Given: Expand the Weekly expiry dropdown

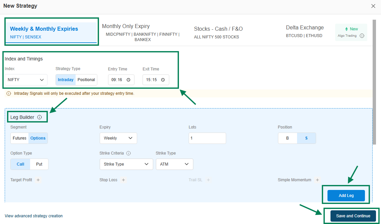Looking at the screenshot, I should pos(118,138).
